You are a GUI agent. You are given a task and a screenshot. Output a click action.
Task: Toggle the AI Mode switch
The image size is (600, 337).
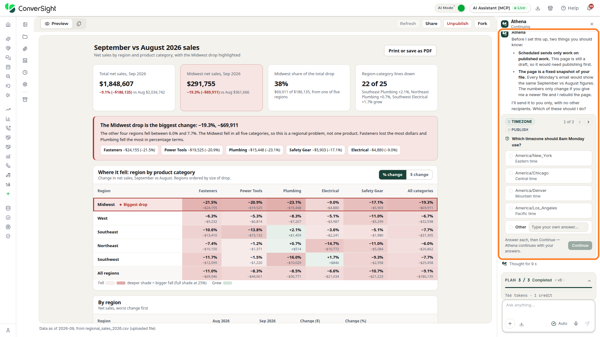(461, 8)
